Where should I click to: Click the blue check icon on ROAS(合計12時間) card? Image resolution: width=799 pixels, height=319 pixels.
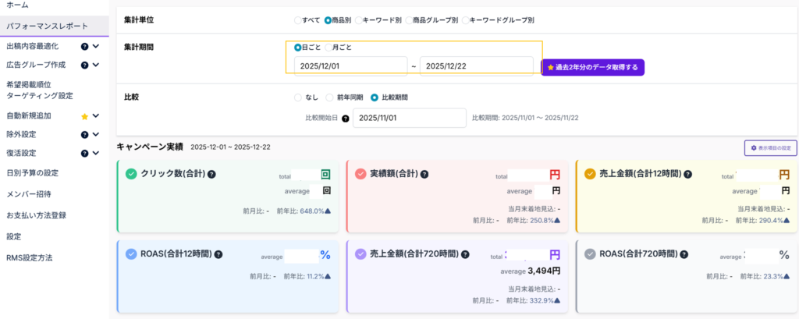131,253
